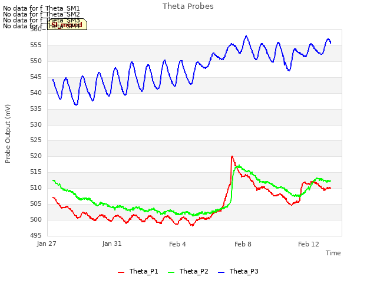Click the Feb 4 x-axis tick label
This screenshot has height=283, width=377.
tap(177, 244)
